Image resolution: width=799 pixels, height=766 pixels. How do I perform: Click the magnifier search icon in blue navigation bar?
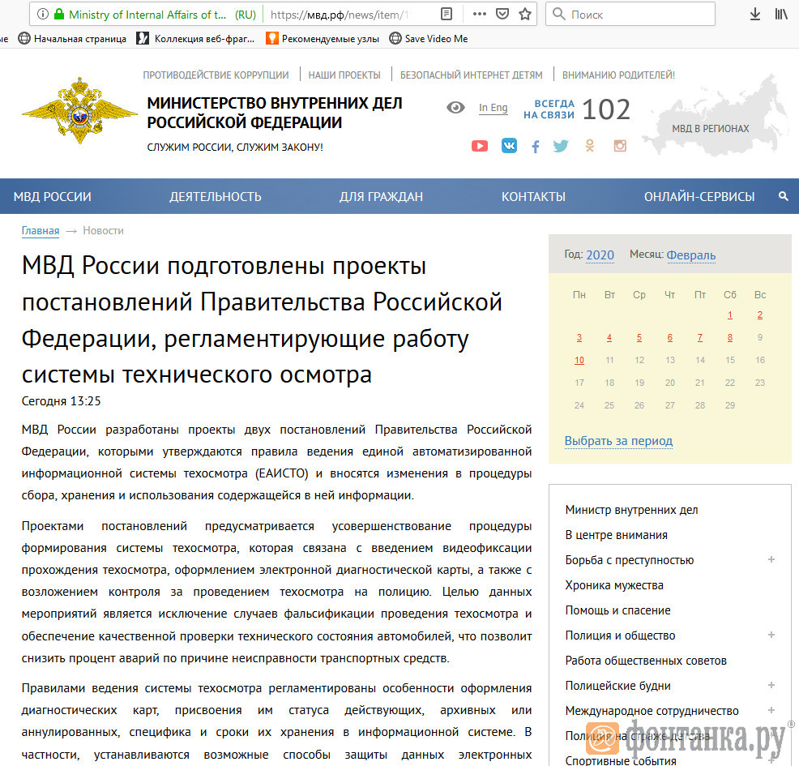[x=783, y=196]
